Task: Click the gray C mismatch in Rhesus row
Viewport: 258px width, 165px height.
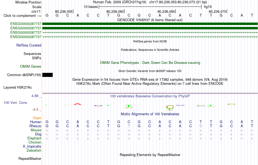Action: coord(201,126)
